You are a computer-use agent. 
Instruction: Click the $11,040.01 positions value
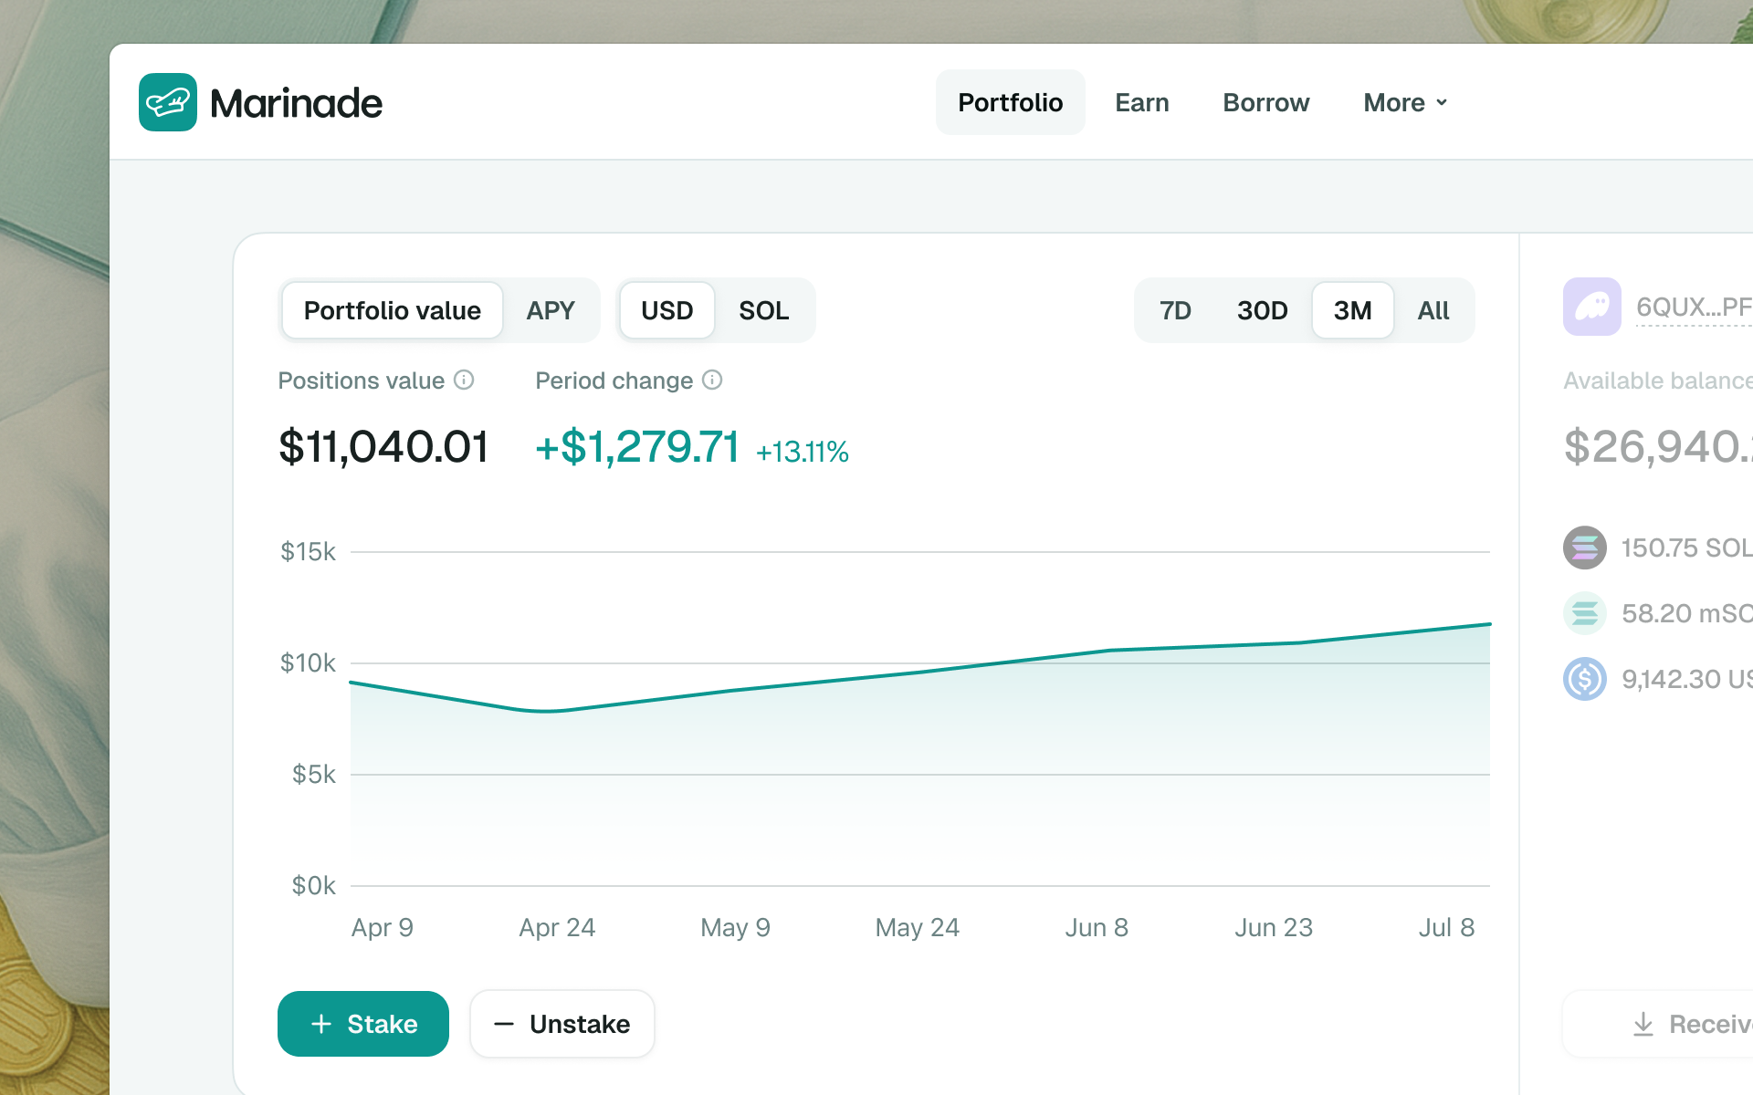pyautogui.click(x=383, y=446)
